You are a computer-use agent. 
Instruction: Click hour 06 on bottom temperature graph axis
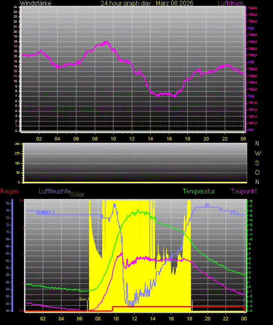[80, 318]
